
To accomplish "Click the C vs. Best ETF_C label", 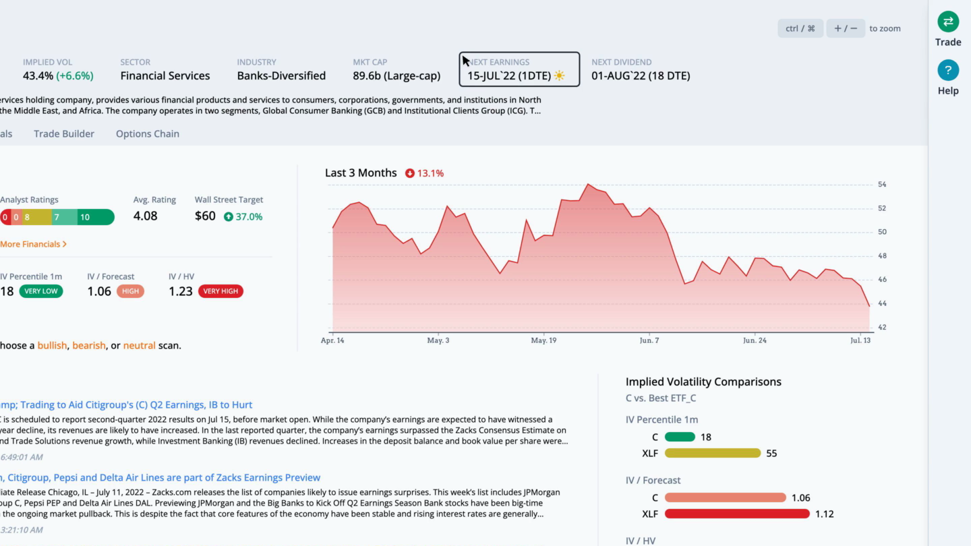I will (x=661, y=398).
